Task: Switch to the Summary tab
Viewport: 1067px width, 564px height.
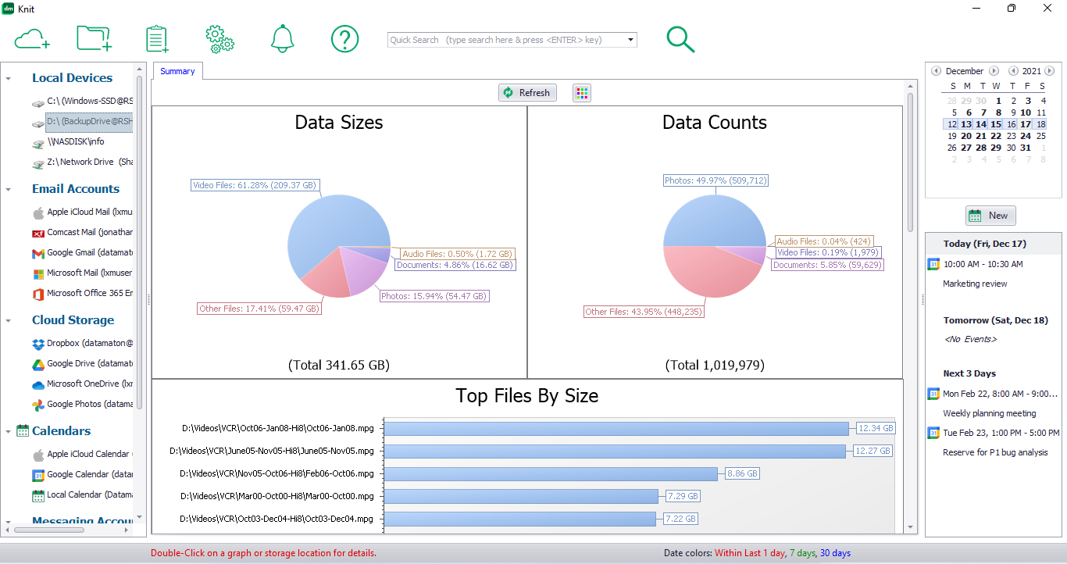Action: tap(178, 71)
